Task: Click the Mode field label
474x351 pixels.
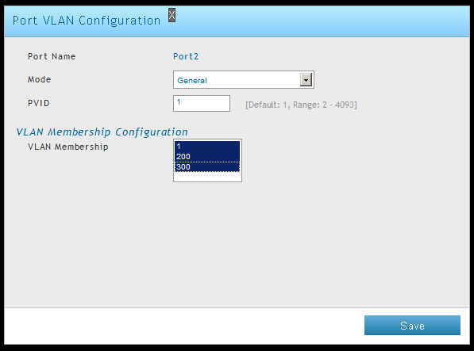Action: pyautogui.click(x=39, y=79)
